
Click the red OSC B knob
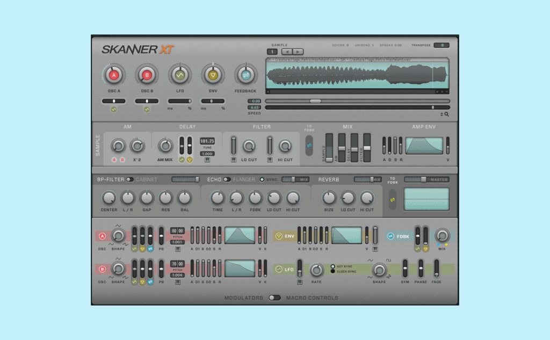(x=147, y=76)
